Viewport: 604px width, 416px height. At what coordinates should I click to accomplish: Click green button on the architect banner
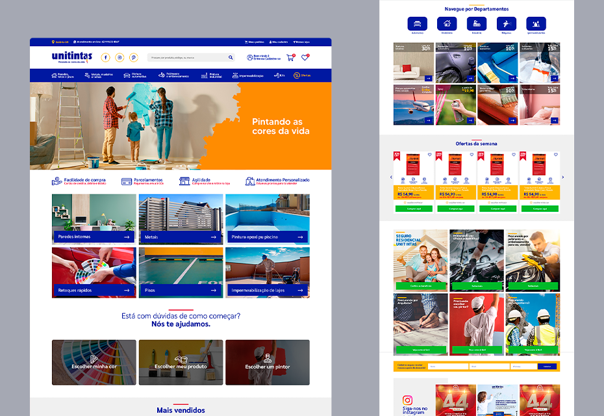pyautogui.click(x=421, y=350)
